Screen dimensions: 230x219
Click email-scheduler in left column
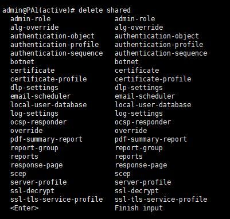coord(41,96)
